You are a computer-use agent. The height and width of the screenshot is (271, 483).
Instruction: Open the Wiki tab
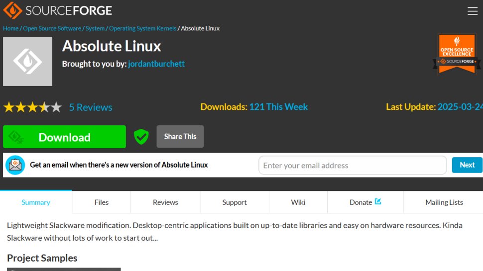(298, 202)
